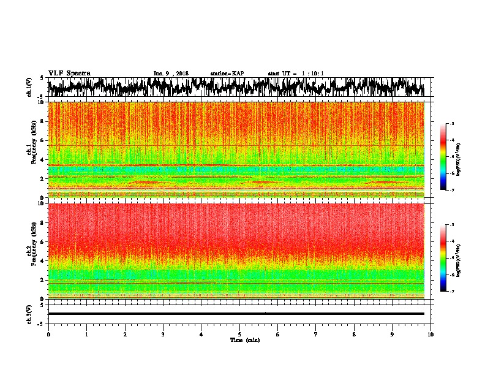The height and width of the screenshot is (375, 485).
Task: Click time axis tick label "9"
Action: pyautogui.click(x=392, y=335)
